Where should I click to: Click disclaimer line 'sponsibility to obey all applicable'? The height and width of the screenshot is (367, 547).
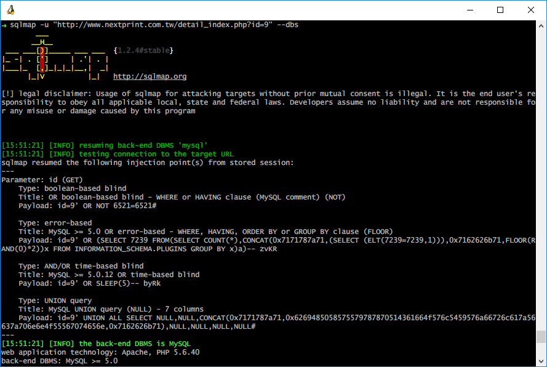coord(268,102)
